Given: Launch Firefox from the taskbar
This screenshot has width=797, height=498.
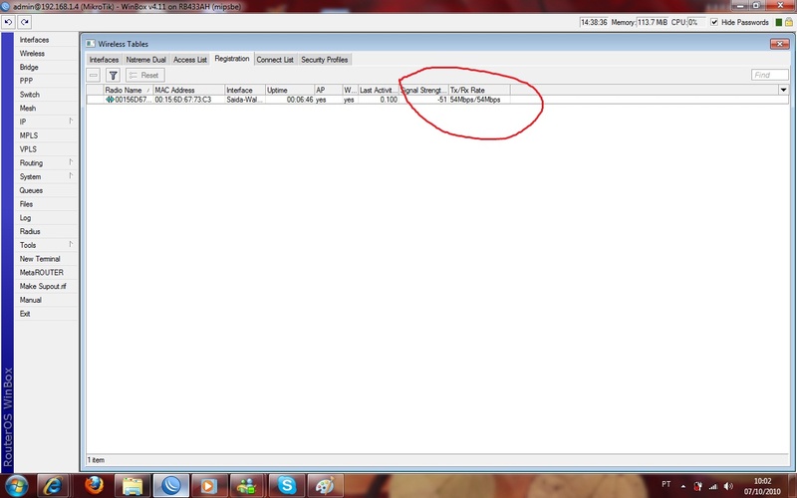Looking at the screenshot, I should tap(94, 486).
